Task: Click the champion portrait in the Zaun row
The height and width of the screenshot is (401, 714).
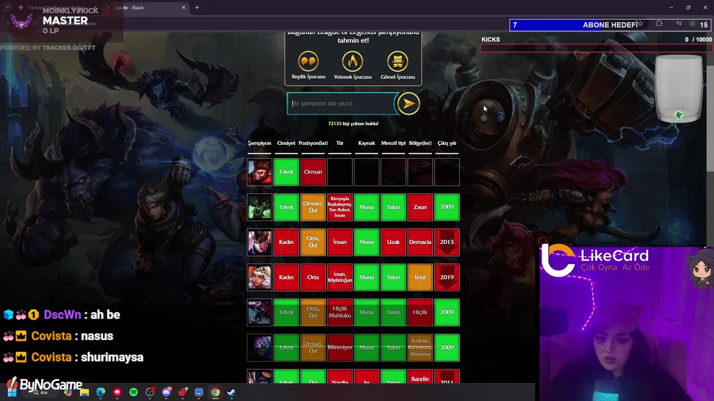Action: point(259,207)
